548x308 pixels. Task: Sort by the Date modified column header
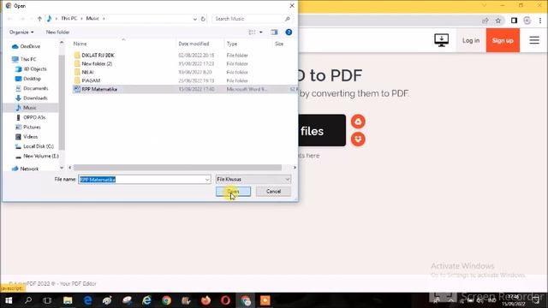[x=194, y=44]
